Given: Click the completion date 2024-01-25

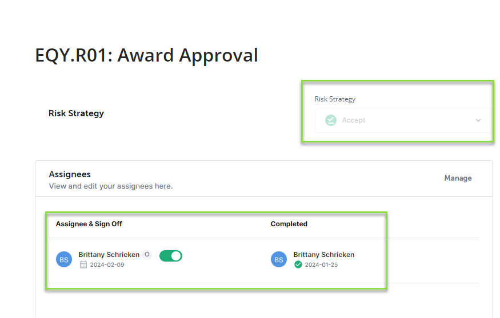Looking at the screenshot, I should click(x=321, y=264).
